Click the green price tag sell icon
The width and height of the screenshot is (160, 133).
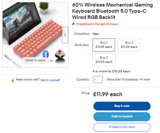tap(13, 80)
